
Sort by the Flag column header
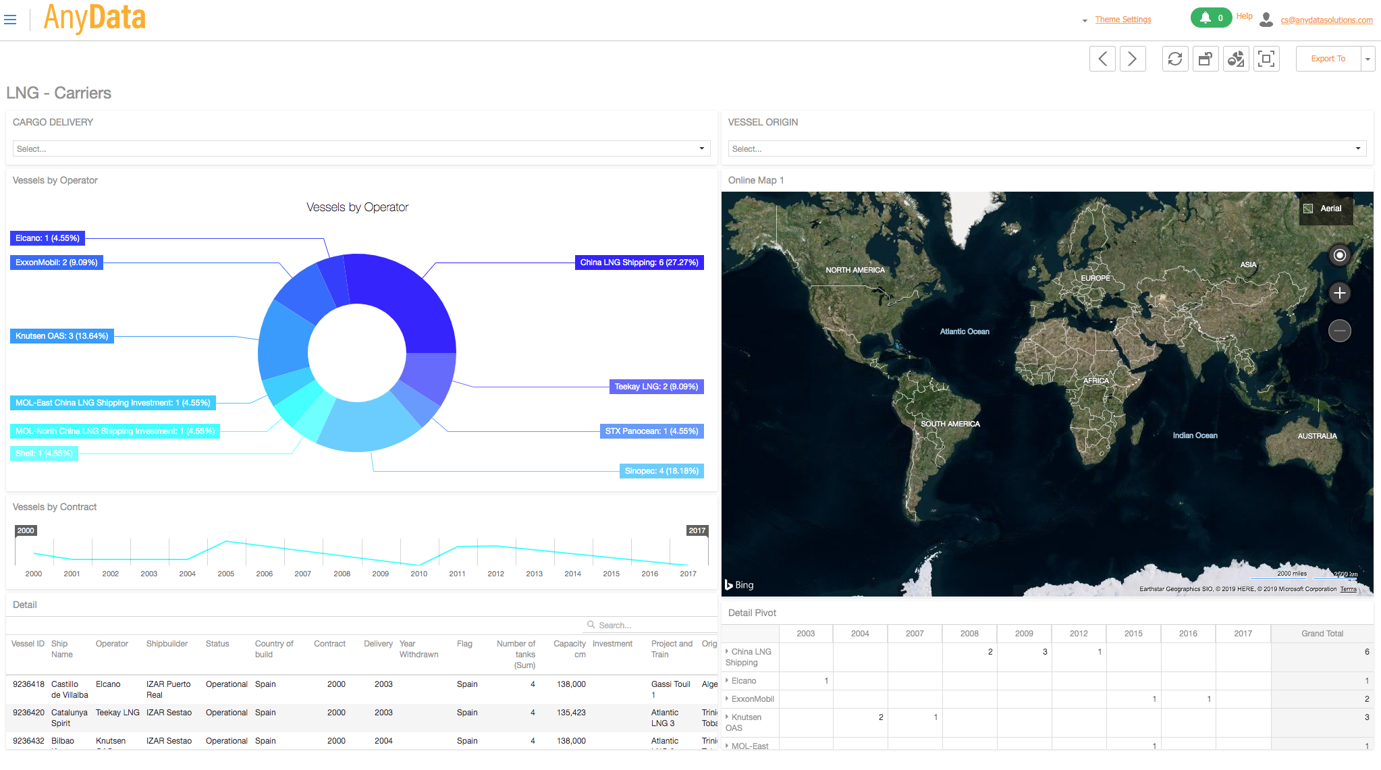(x=464, y=644)
